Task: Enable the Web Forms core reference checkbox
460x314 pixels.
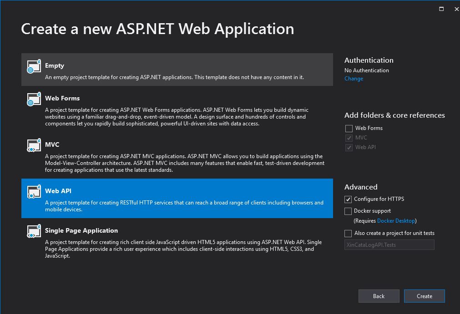Action: point(349,128)
